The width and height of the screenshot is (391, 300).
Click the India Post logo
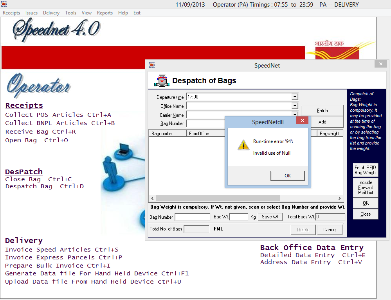(x=341, y=50)
